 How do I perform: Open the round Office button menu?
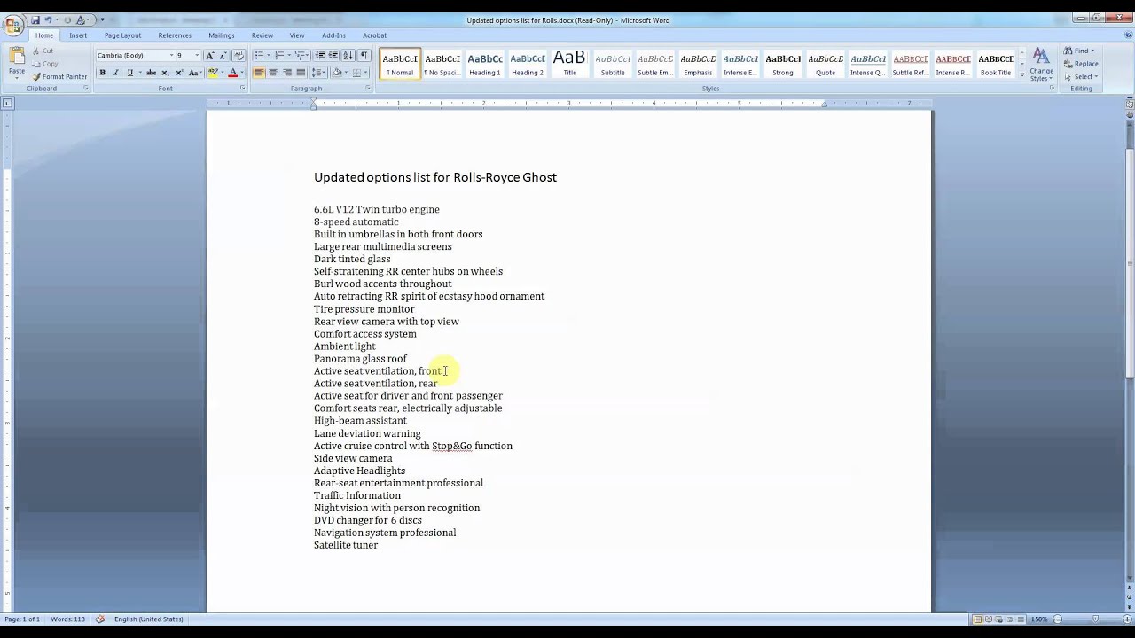(12, 25)
